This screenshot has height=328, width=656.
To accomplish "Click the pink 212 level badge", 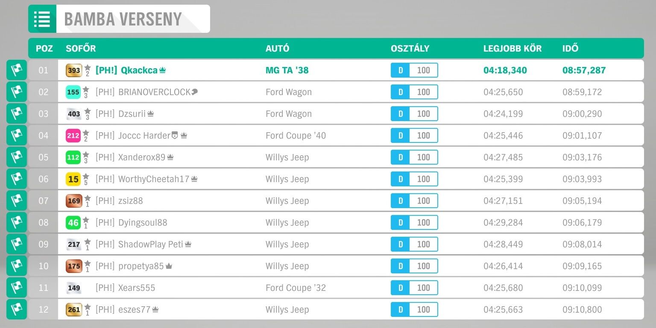I will pyautogui.click(x=73, y=136).
